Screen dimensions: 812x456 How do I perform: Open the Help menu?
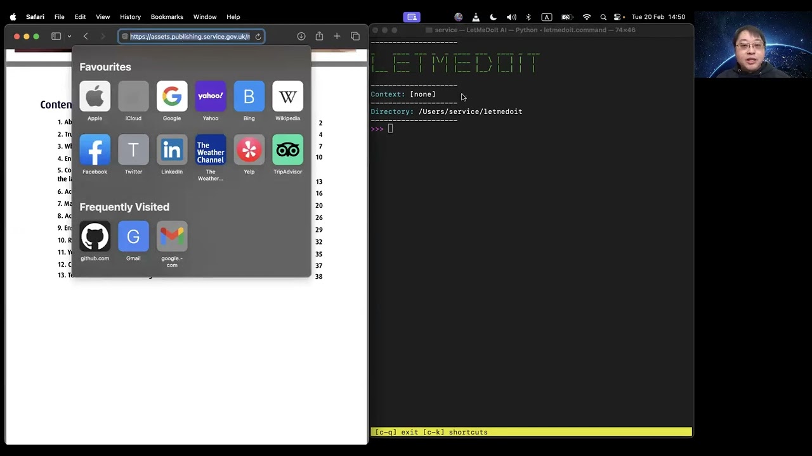(233, 17)
